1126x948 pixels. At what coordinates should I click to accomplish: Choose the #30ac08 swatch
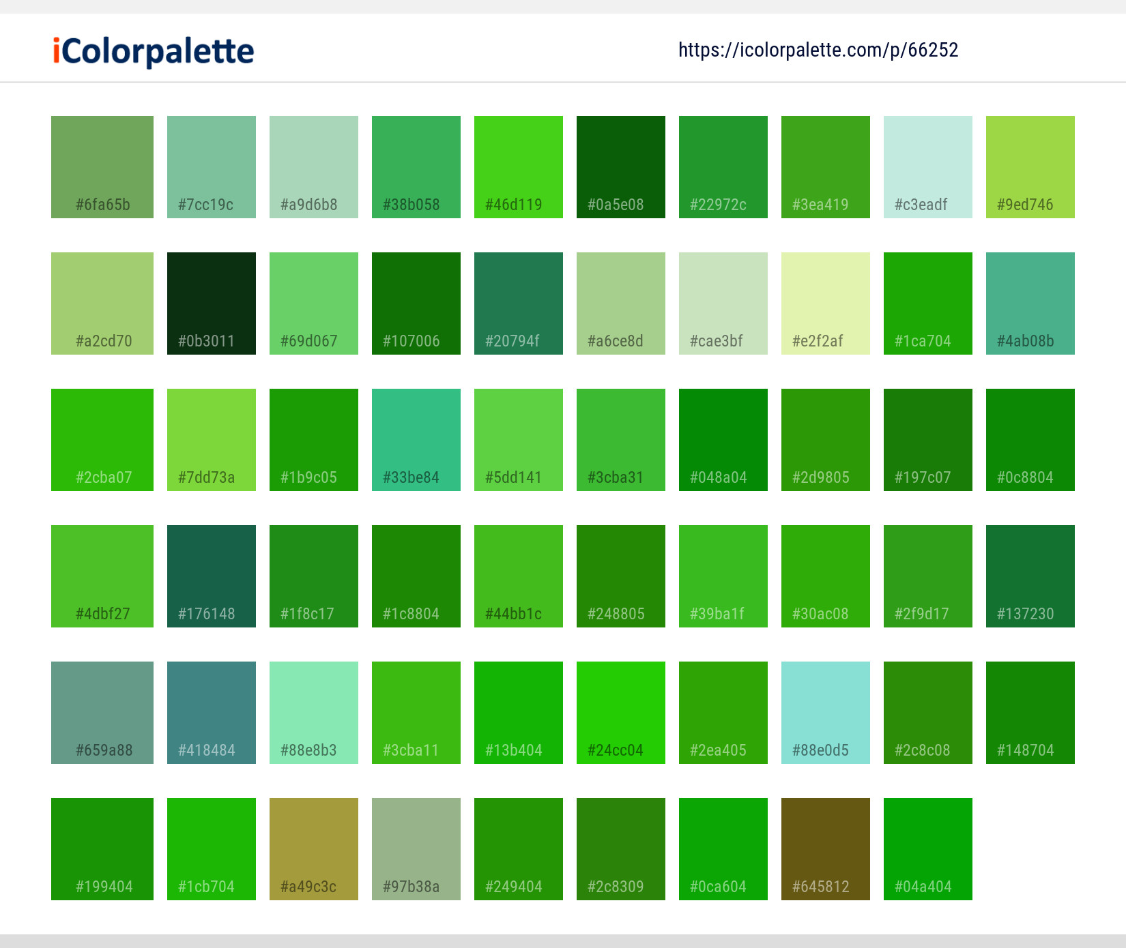pos(826,576)
